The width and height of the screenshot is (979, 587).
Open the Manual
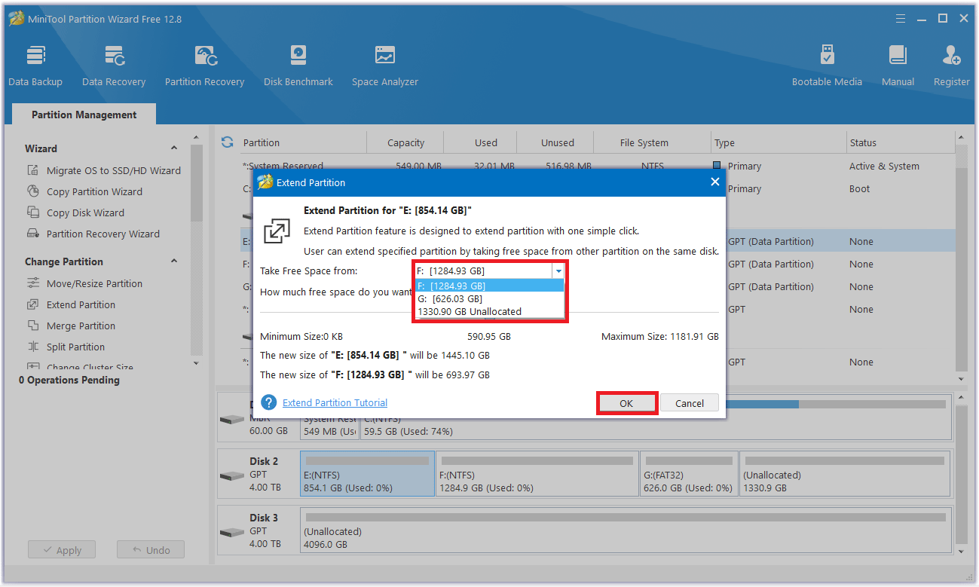pyautogui.click(x=898, y=66)
